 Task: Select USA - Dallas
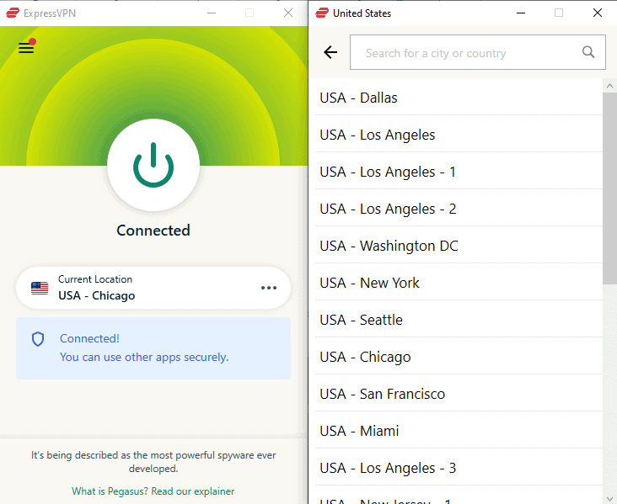pyautogui.click(x=459, y=98)
